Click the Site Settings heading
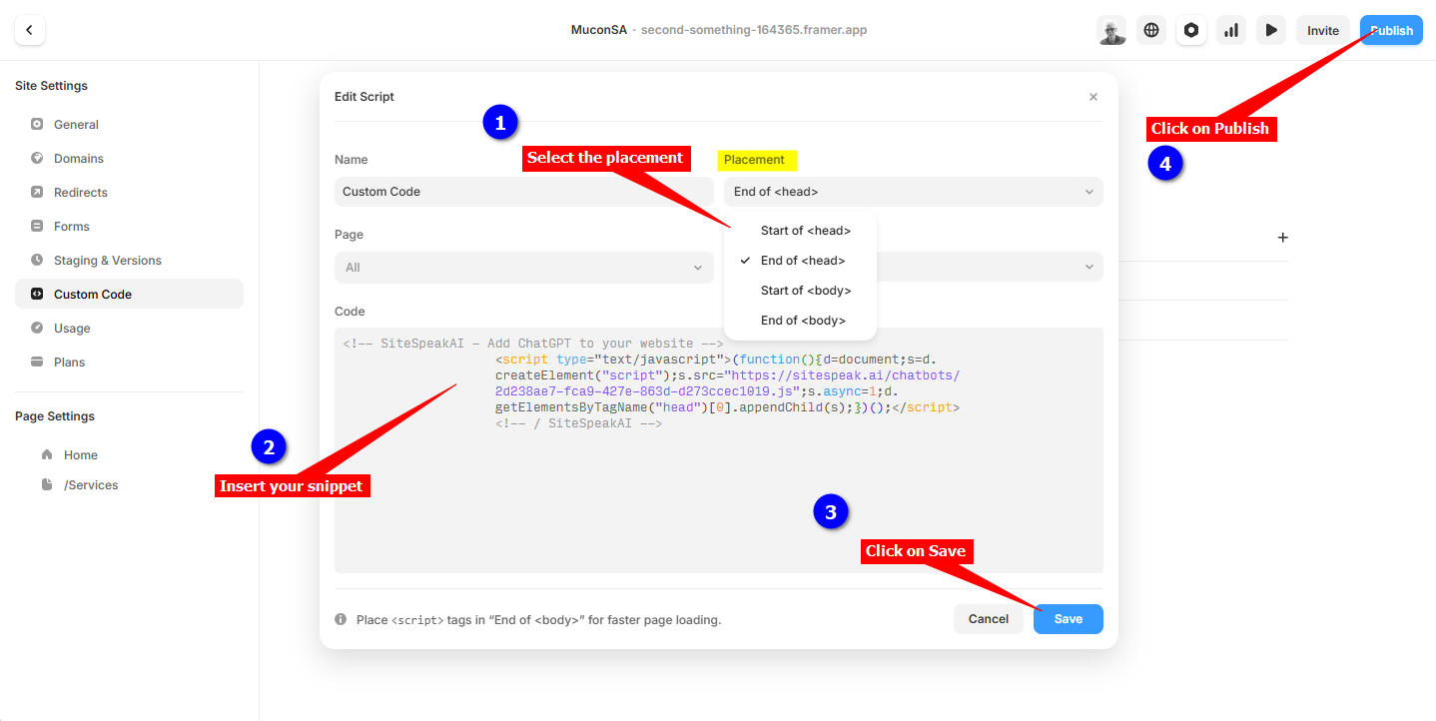The width and height of the screenshot is (1436, 721). coord(51,86)
